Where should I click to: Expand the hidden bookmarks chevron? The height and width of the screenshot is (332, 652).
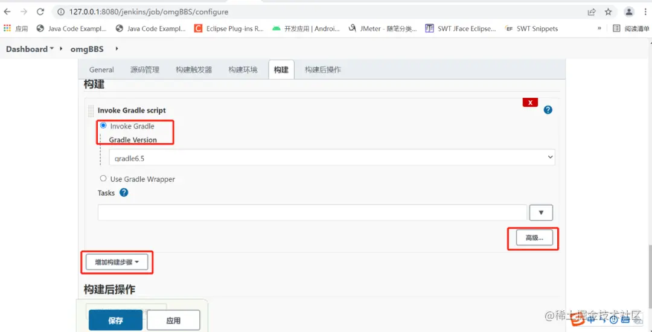pos(599,28)
